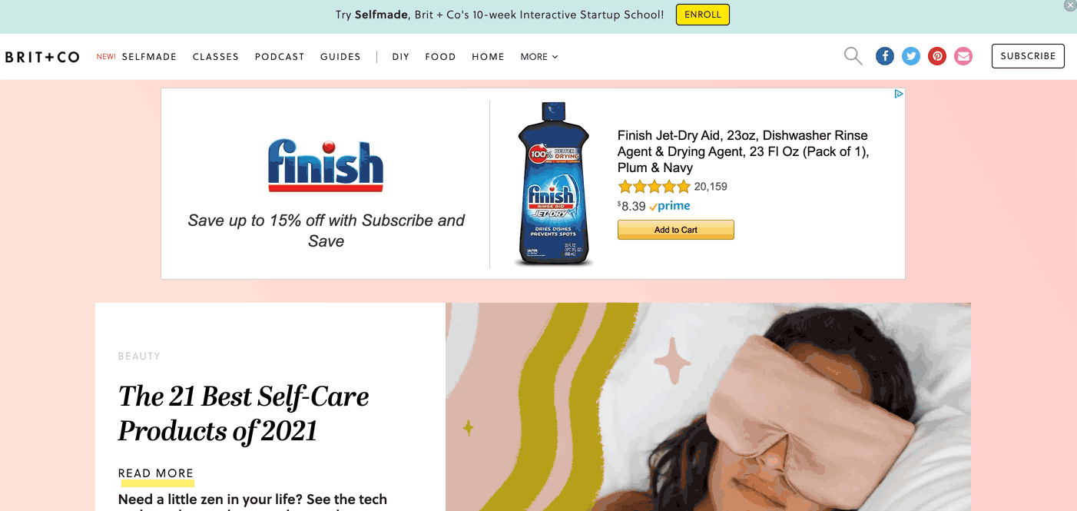Add Finish Jet-Dry to cart
1077x511 pixels.
click(676, 230)
